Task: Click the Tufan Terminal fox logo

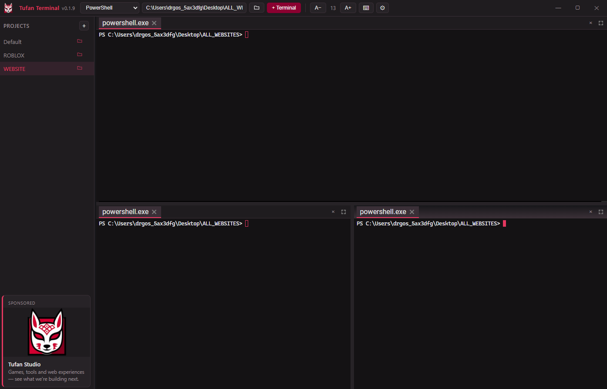Action: point(8,8)
